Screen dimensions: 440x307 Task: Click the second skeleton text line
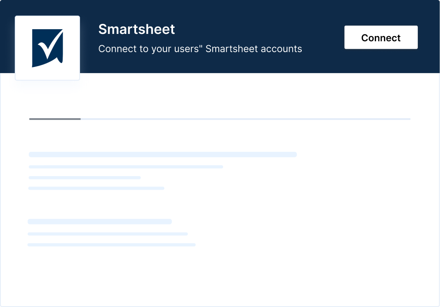pos(126,167)
